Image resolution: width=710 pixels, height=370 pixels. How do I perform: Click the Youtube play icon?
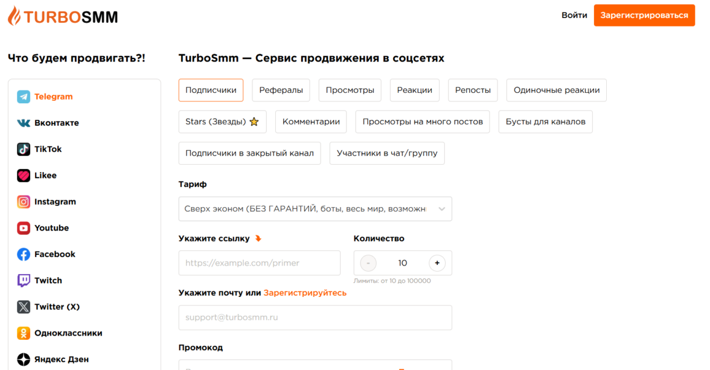click(24, 228)
